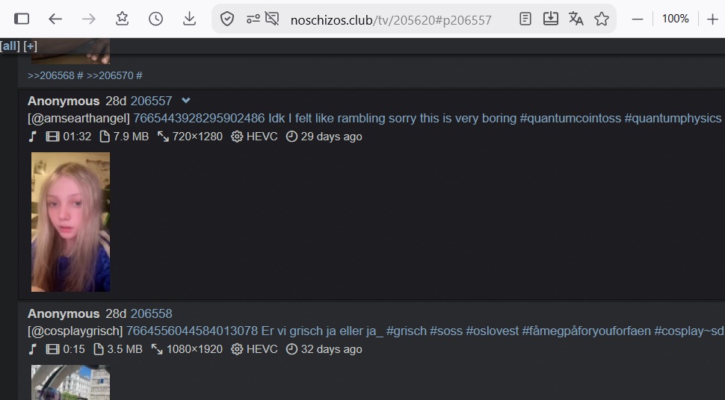The image size is (725, 400).
Task: Open the [all] boards link
Action: click(10, 46)
